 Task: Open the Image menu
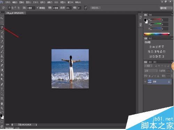(x=22, y=2)
